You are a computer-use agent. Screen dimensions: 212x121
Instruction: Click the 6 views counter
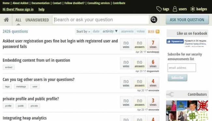(153, 63)
